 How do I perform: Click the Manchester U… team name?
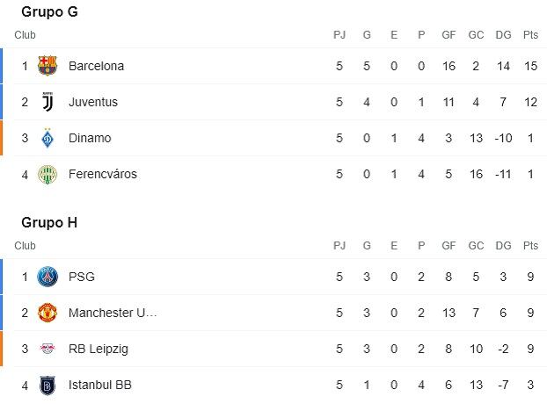(x=113, y=313)
